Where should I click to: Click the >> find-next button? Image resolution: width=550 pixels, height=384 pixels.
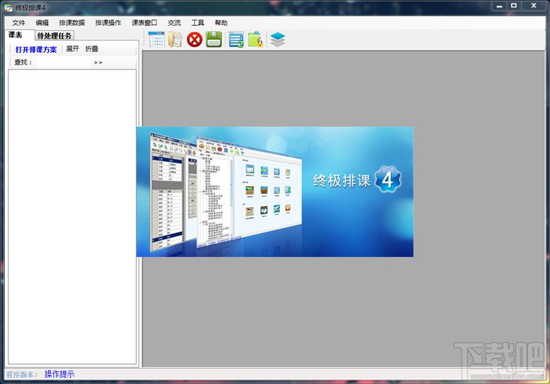[98, 63]
